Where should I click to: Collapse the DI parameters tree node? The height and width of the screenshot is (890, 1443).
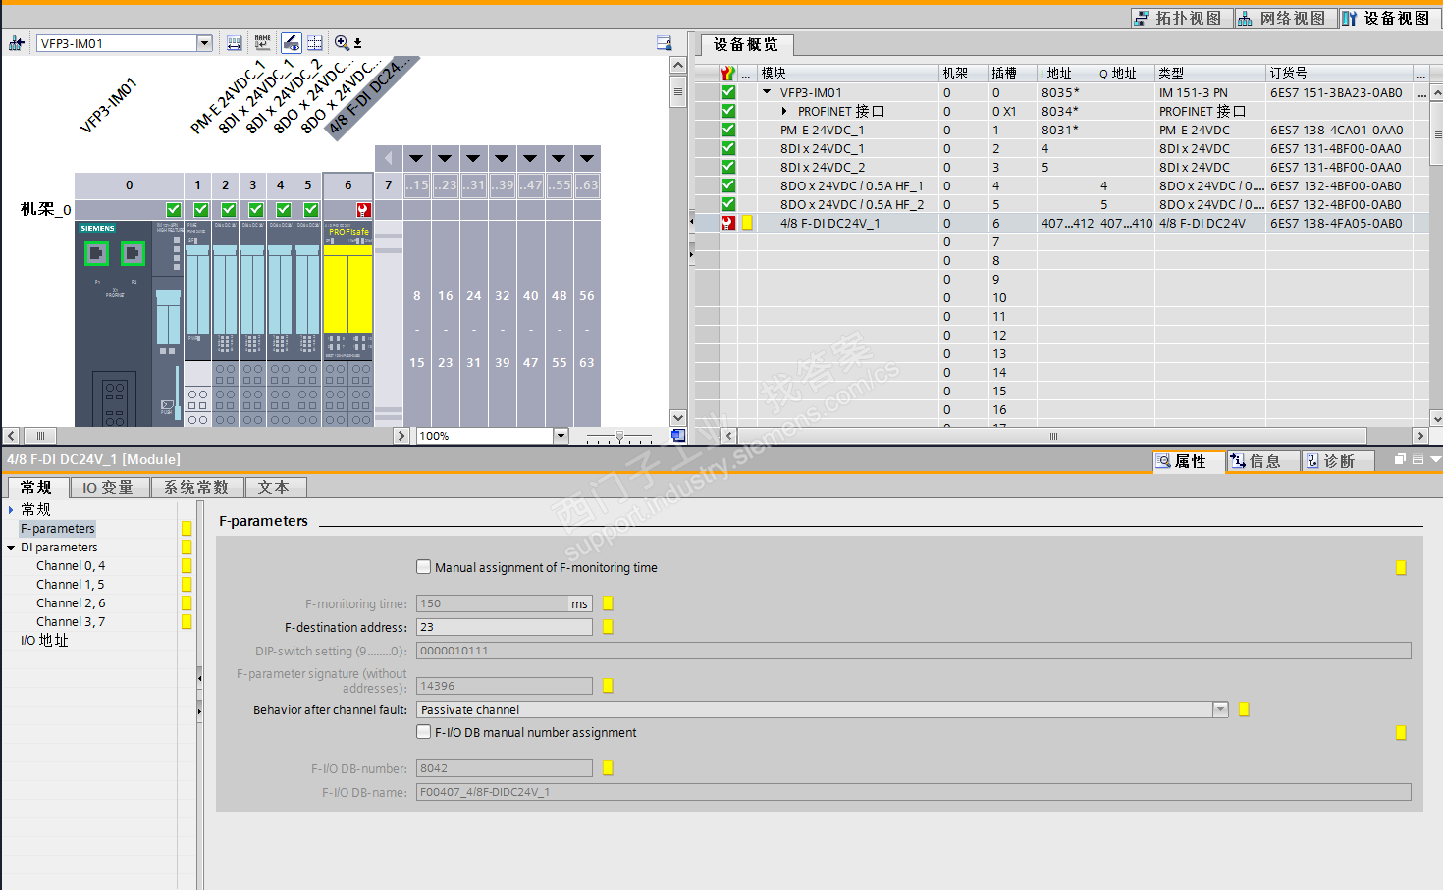point(11,548)
